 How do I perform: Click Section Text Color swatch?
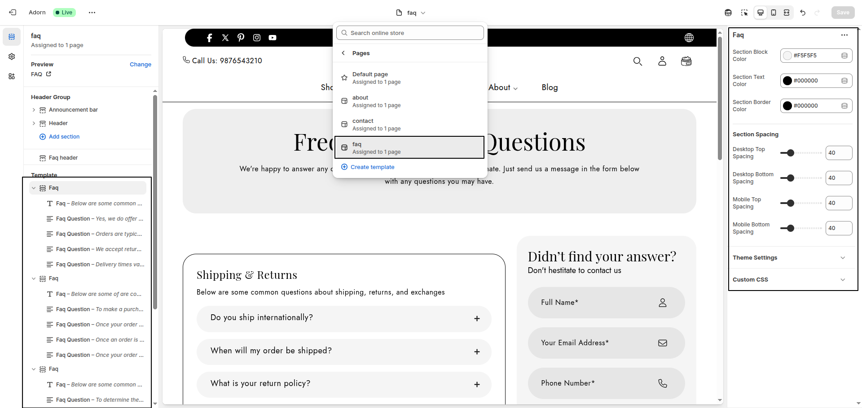pyautogui.click(x=787, y=81)
